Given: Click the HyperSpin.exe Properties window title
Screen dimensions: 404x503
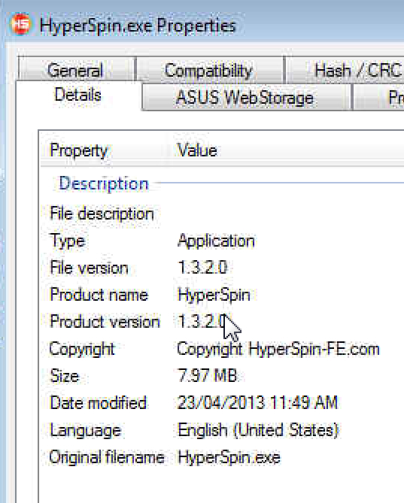Looking at the screenshot, I should coord(138,26).
